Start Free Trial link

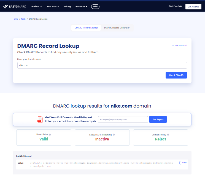tap(175, 6)
